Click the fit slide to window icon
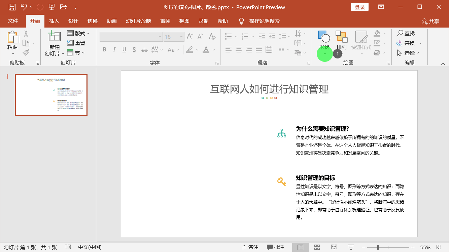The image size is (449, 252). 439,247
